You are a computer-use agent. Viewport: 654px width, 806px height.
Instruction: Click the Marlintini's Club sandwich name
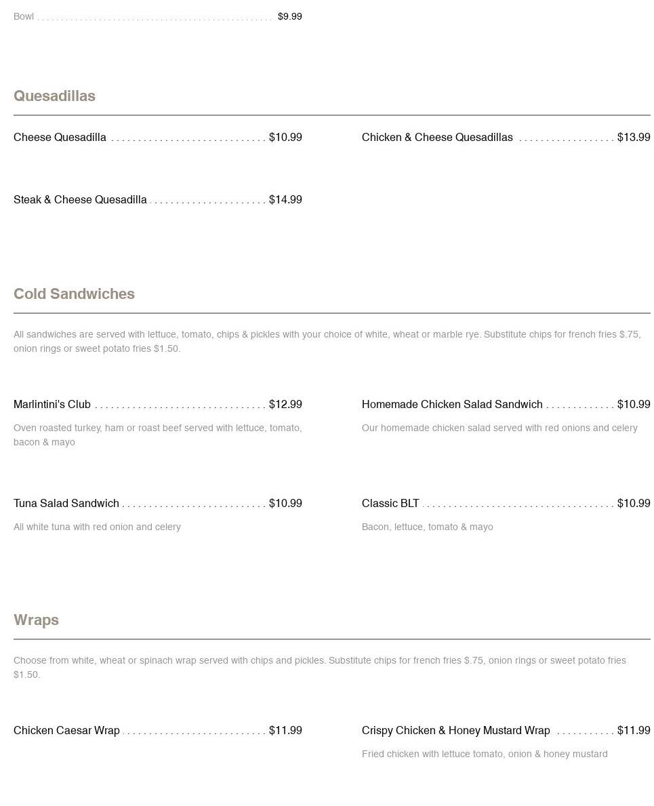click(52, 405)
